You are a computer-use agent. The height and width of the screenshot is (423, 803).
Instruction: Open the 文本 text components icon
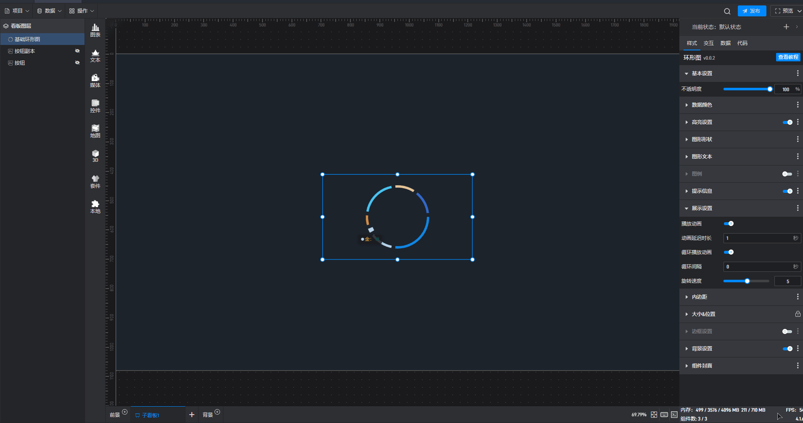tap(95, 55)
